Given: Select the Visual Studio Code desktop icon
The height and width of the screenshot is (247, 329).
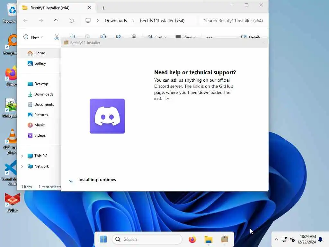Looking at the screenshot, I should 9,173.
